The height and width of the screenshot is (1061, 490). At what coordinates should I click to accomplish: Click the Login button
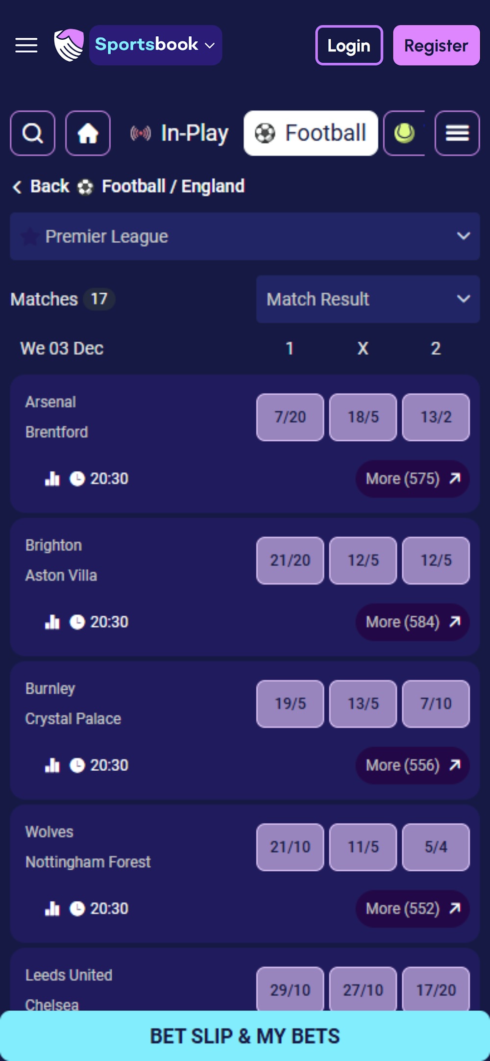[x=349, y=46]
